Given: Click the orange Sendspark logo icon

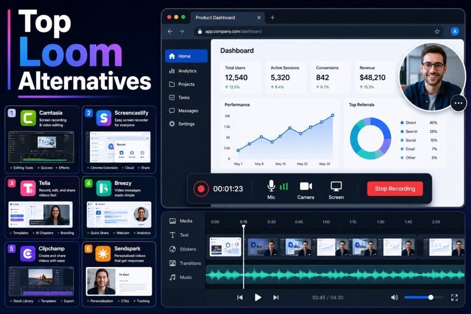Looking at the screenshot, I should (103, 254).
